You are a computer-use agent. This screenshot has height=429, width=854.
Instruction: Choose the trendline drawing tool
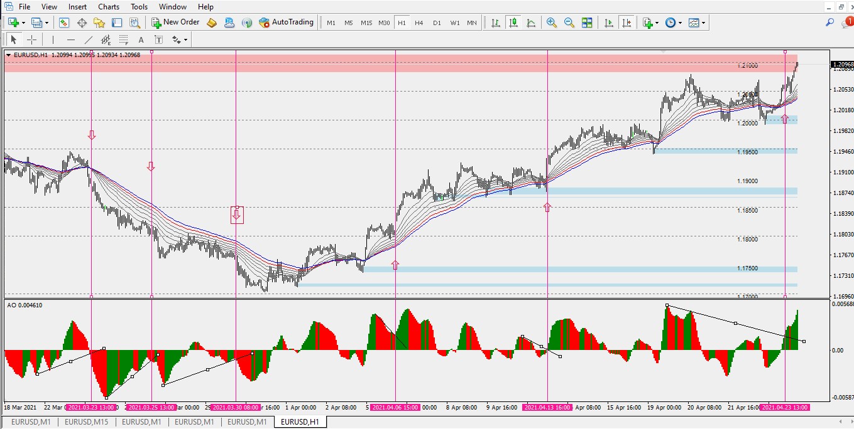(88, 40)
